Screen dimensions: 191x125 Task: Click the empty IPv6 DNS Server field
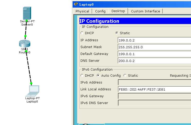[x=155, y=103]
